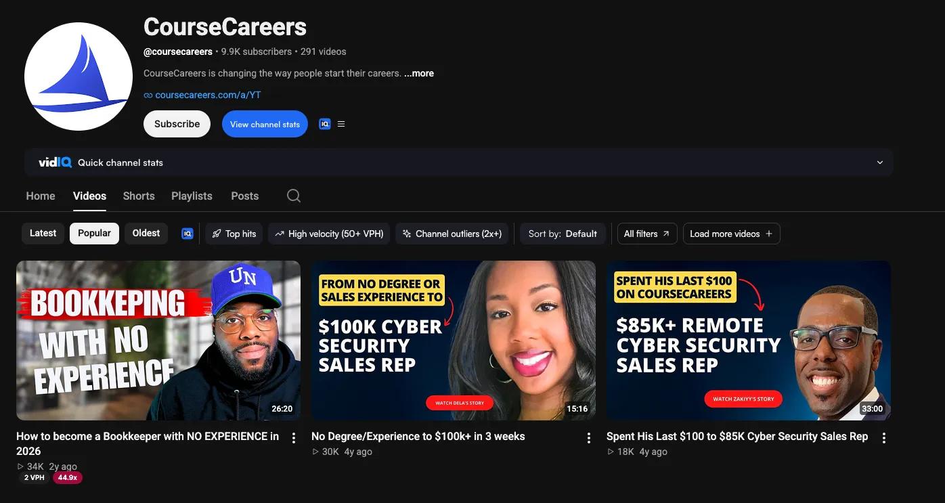Screen dimensions: 945x503
Task: Click the channel tab search magnifier icon
Action: [x=293, y=196]
